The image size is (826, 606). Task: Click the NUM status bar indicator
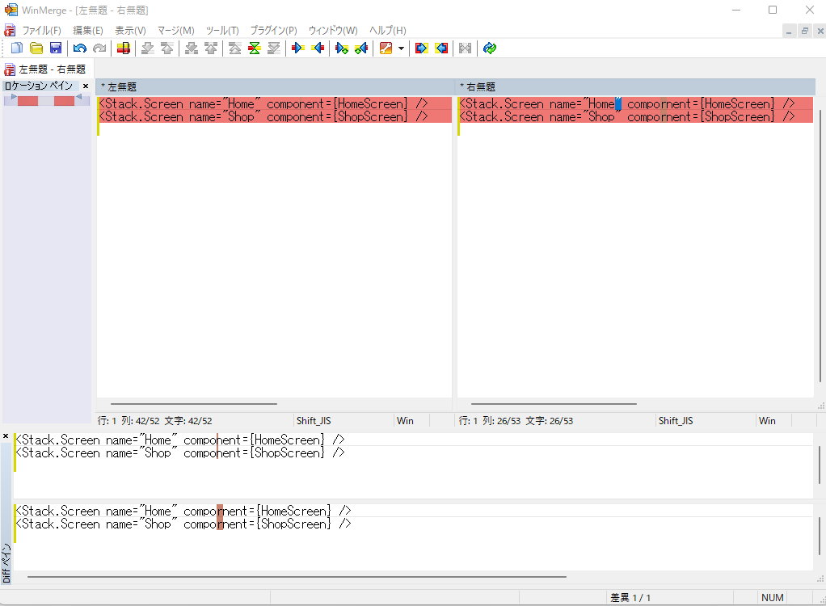click(773, 598)
